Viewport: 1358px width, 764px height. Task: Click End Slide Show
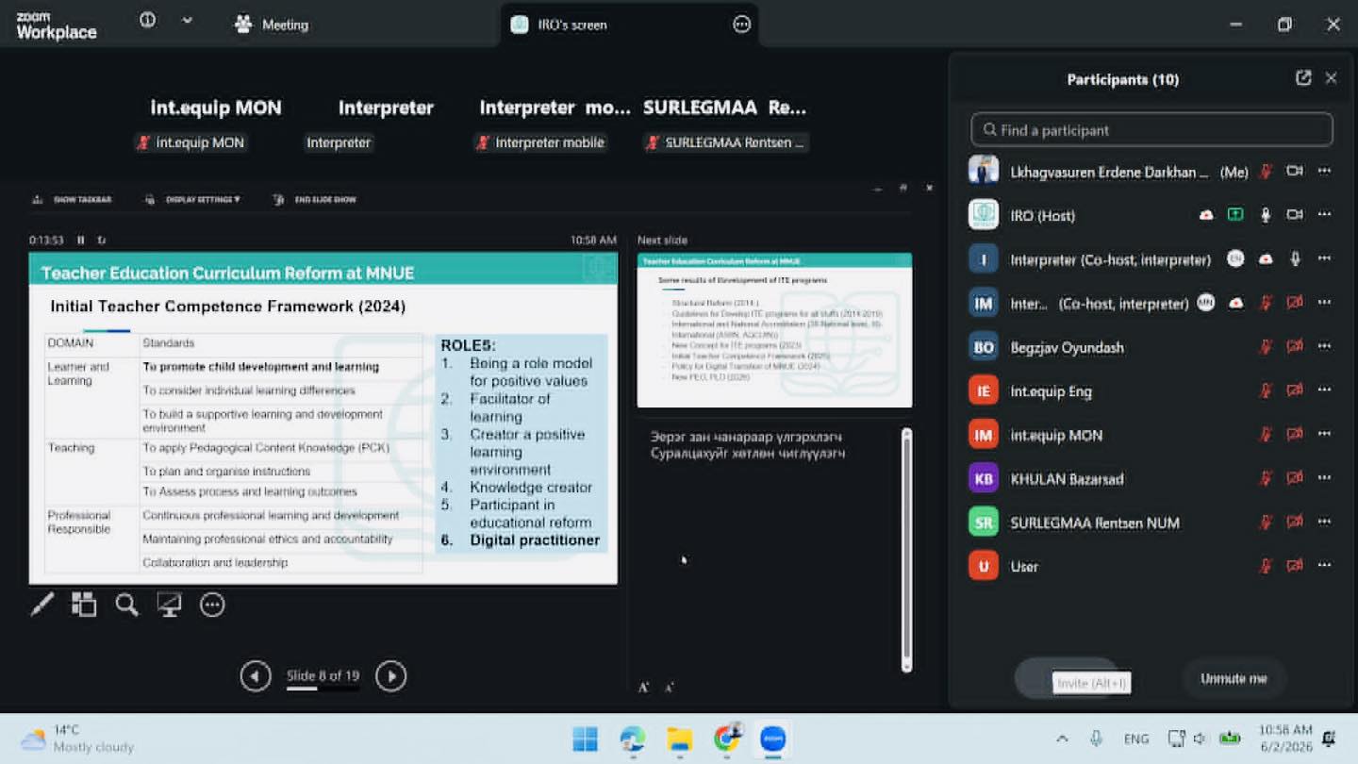(x=314, y=199)
